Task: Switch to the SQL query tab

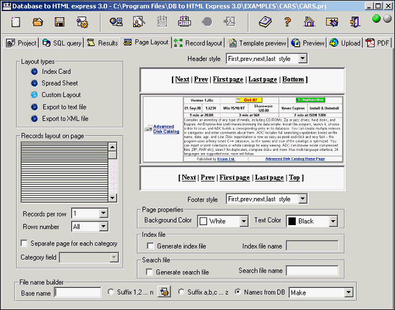Action: 62,43
